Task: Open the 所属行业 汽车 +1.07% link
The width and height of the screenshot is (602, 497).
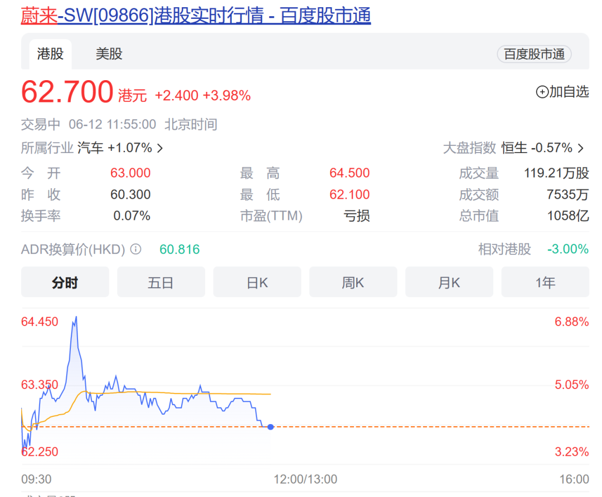Action: (92, 148)
